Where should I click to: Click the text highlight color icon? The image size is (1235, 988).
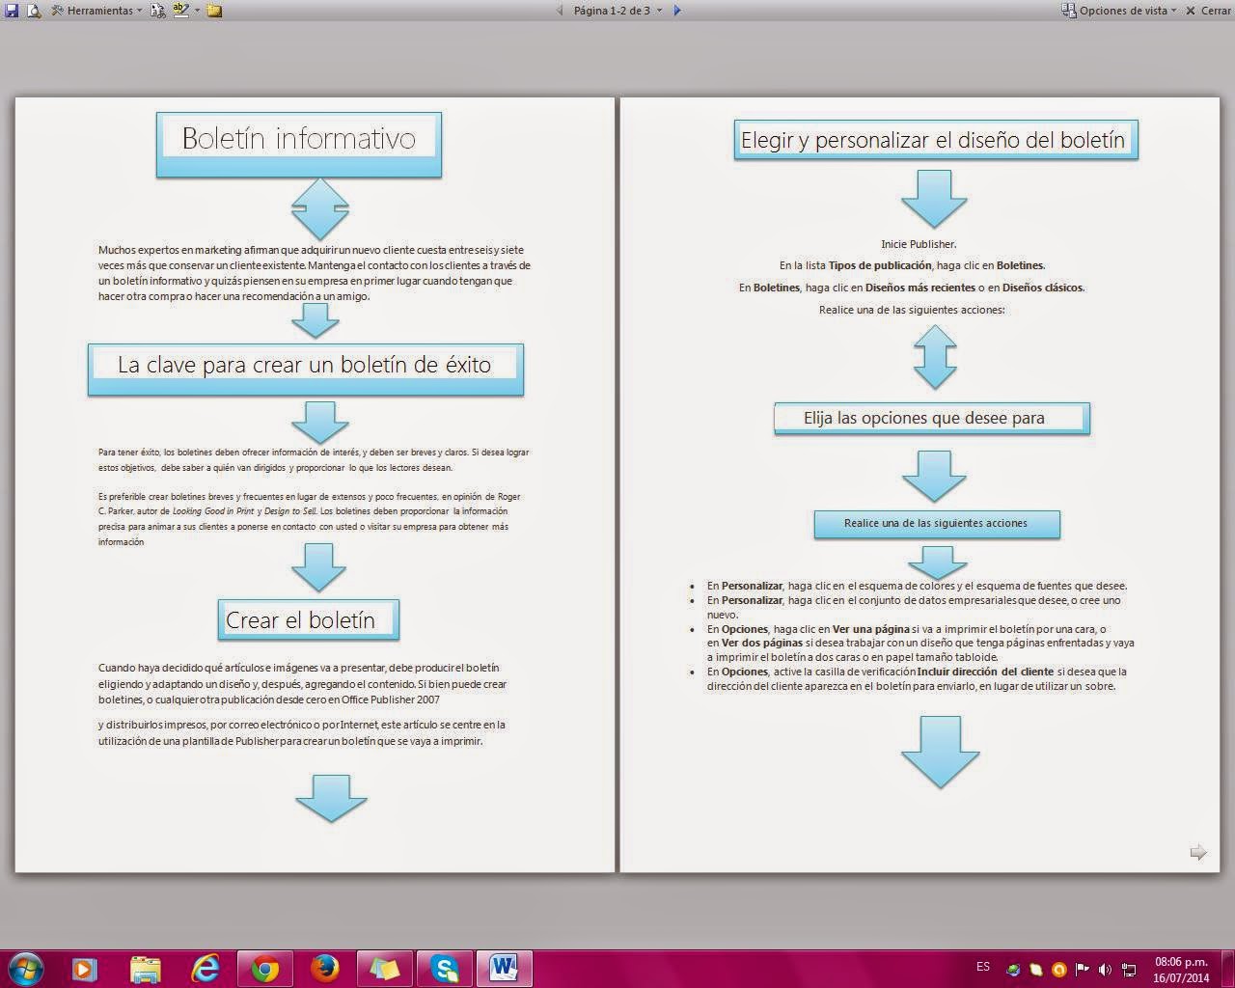point(180,11)
